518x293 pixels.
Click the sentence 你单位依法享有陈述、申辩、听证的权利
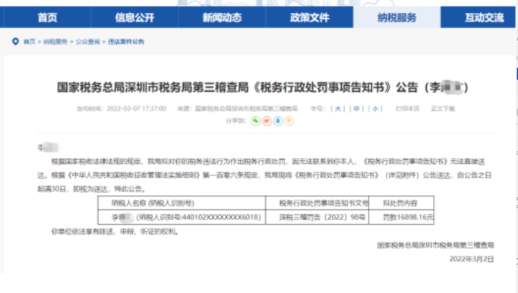pos(115,232)
